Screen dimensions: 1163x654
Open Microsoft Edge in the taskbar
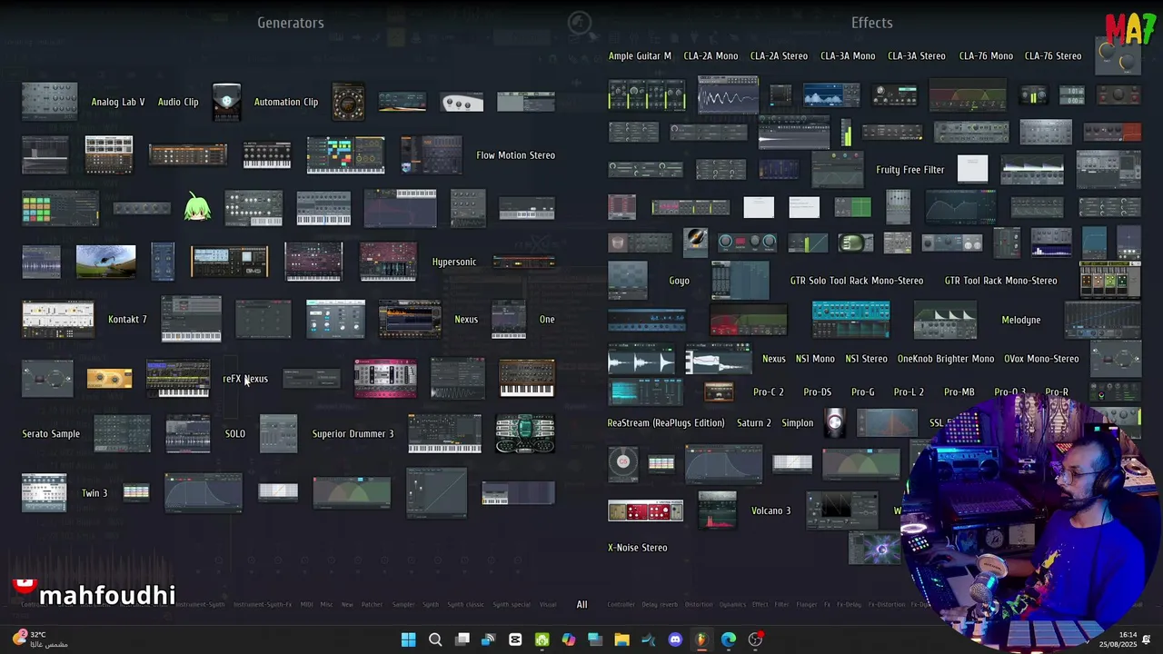(x=728, y=639)
